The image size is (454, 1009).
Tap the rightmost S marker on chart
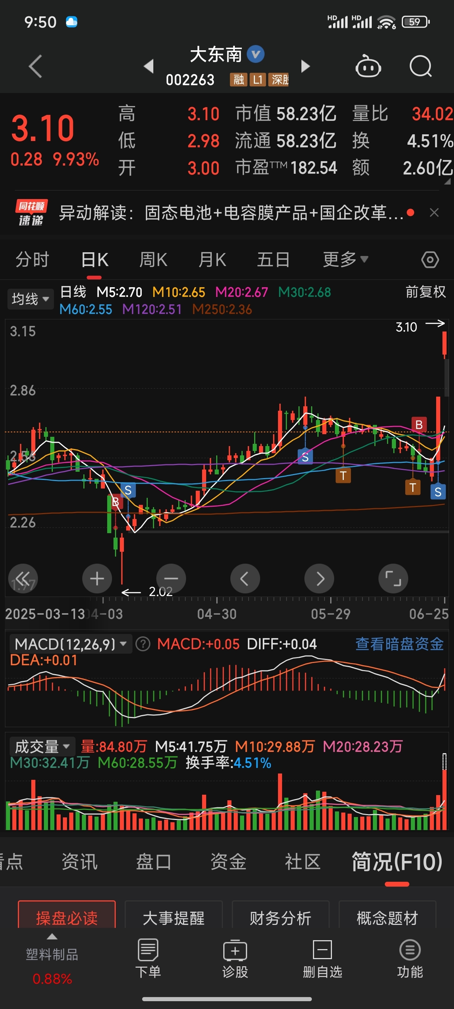(x=438, y=492)
